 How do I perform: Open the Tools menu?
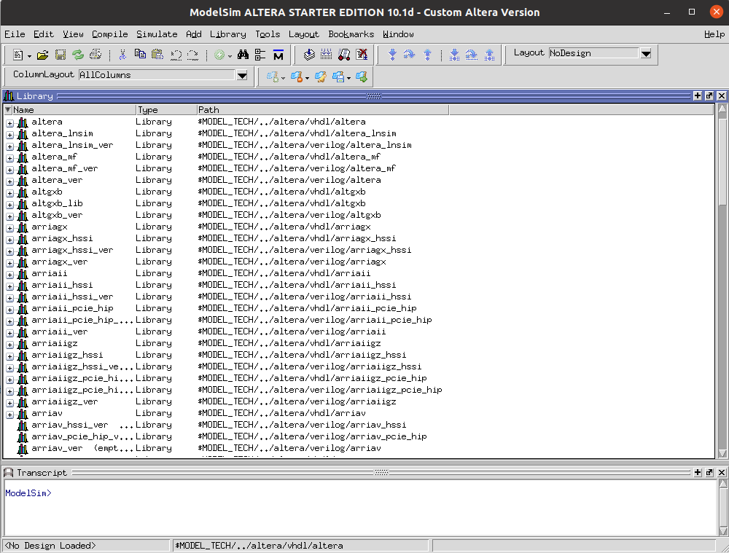coord(268,34)
